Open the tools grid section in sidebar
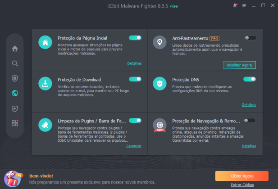 tap(15, 123)
